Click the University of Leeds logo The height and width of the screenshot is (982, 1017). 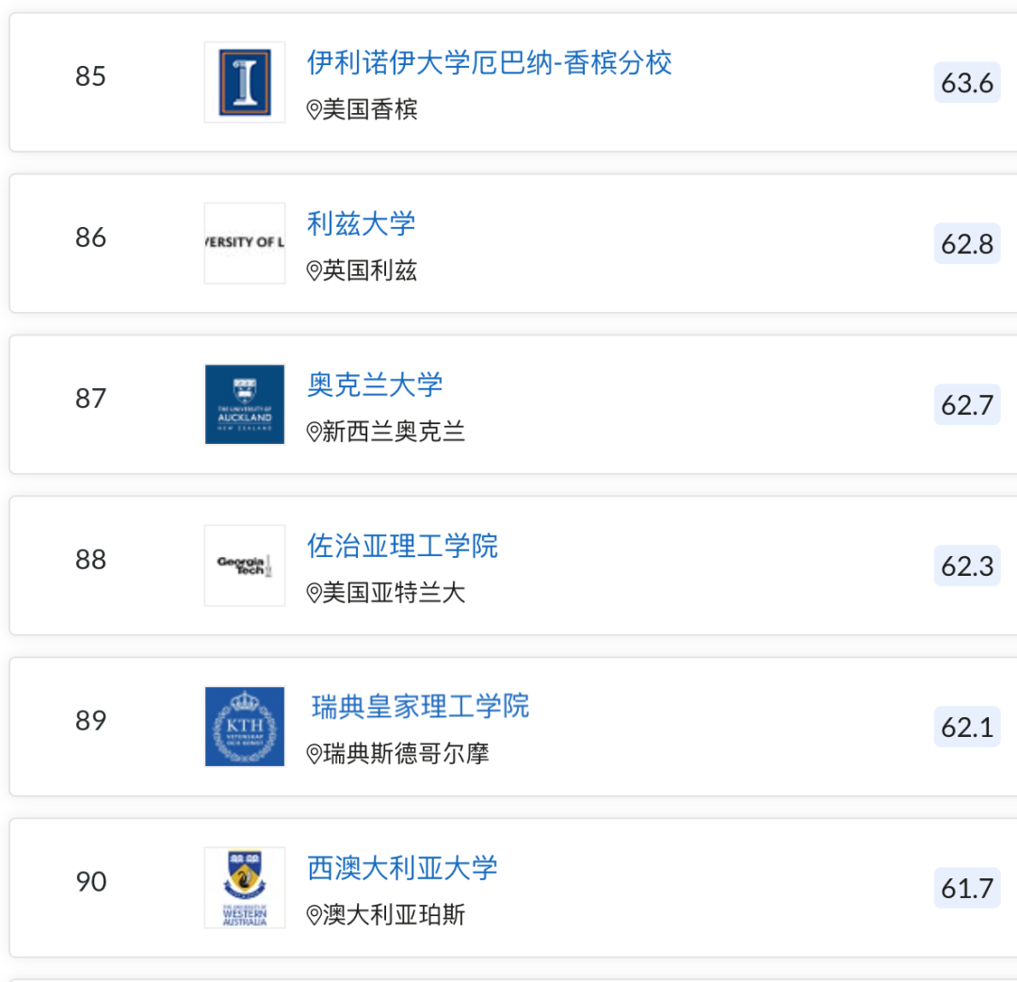(245, 243)
